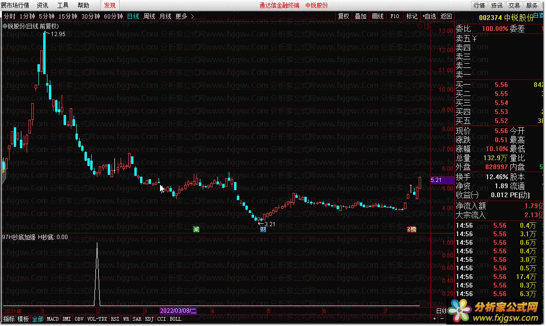Image resolution: width=546 pixels, height=326 pixels.
Task: Switch indicator to SAR
Action: coord(137,319)
